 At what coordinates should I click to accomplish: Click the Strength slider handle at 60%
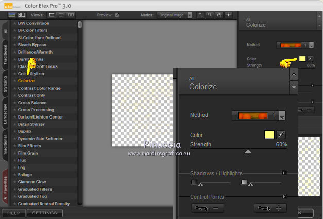click(248, 151)
